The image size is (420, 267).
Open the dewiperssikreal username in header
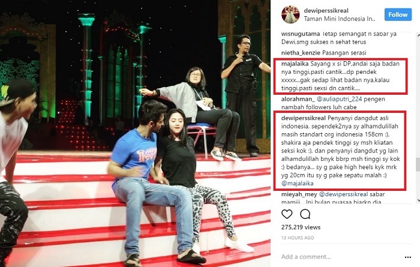coord(326,11)
